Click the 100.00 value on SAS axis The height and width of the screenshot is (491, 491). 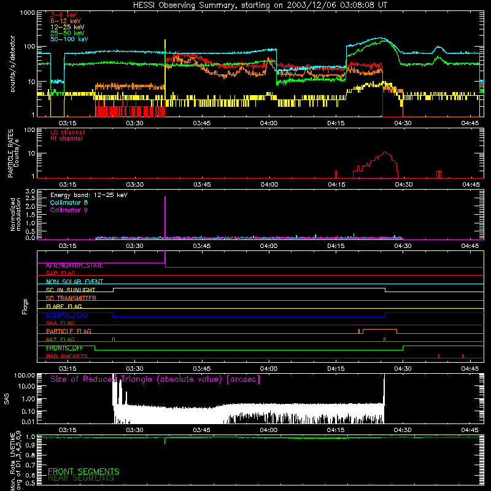click(25, 375)
